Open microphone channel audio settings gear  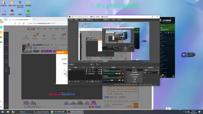(123, 73)
